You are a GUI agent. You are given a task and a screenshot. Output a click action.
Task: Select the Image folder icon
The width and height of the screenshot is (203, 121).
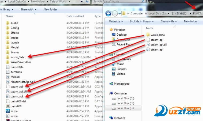tap(8, 38)
